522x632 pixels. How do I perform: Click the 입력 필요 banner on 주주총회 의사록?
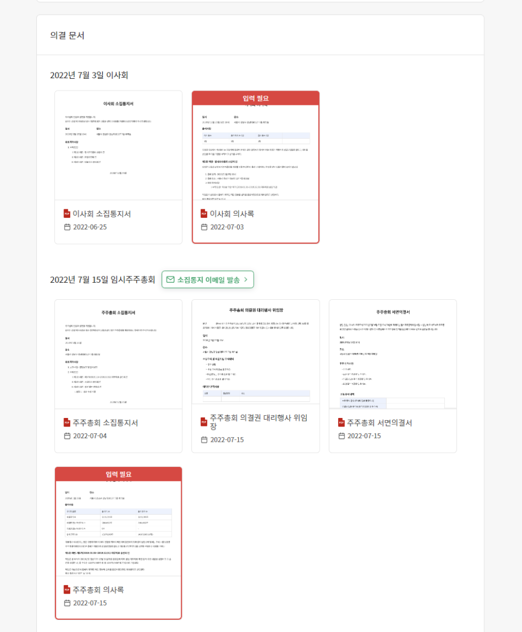pos(118,473)
